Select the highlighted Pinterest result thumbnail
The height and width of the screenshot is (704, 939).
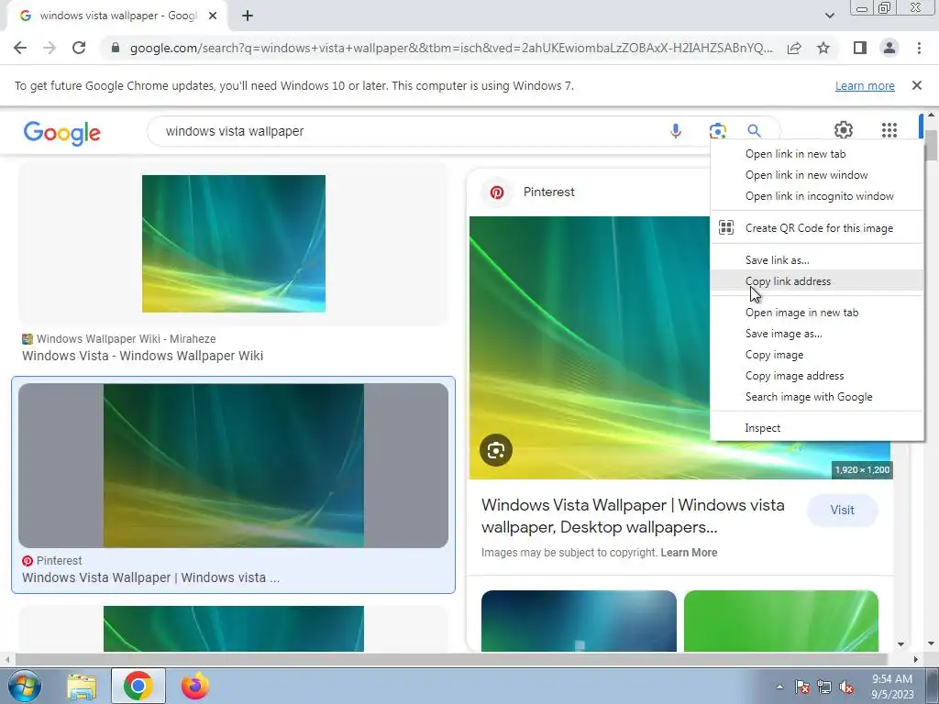(x=234, y=466)
